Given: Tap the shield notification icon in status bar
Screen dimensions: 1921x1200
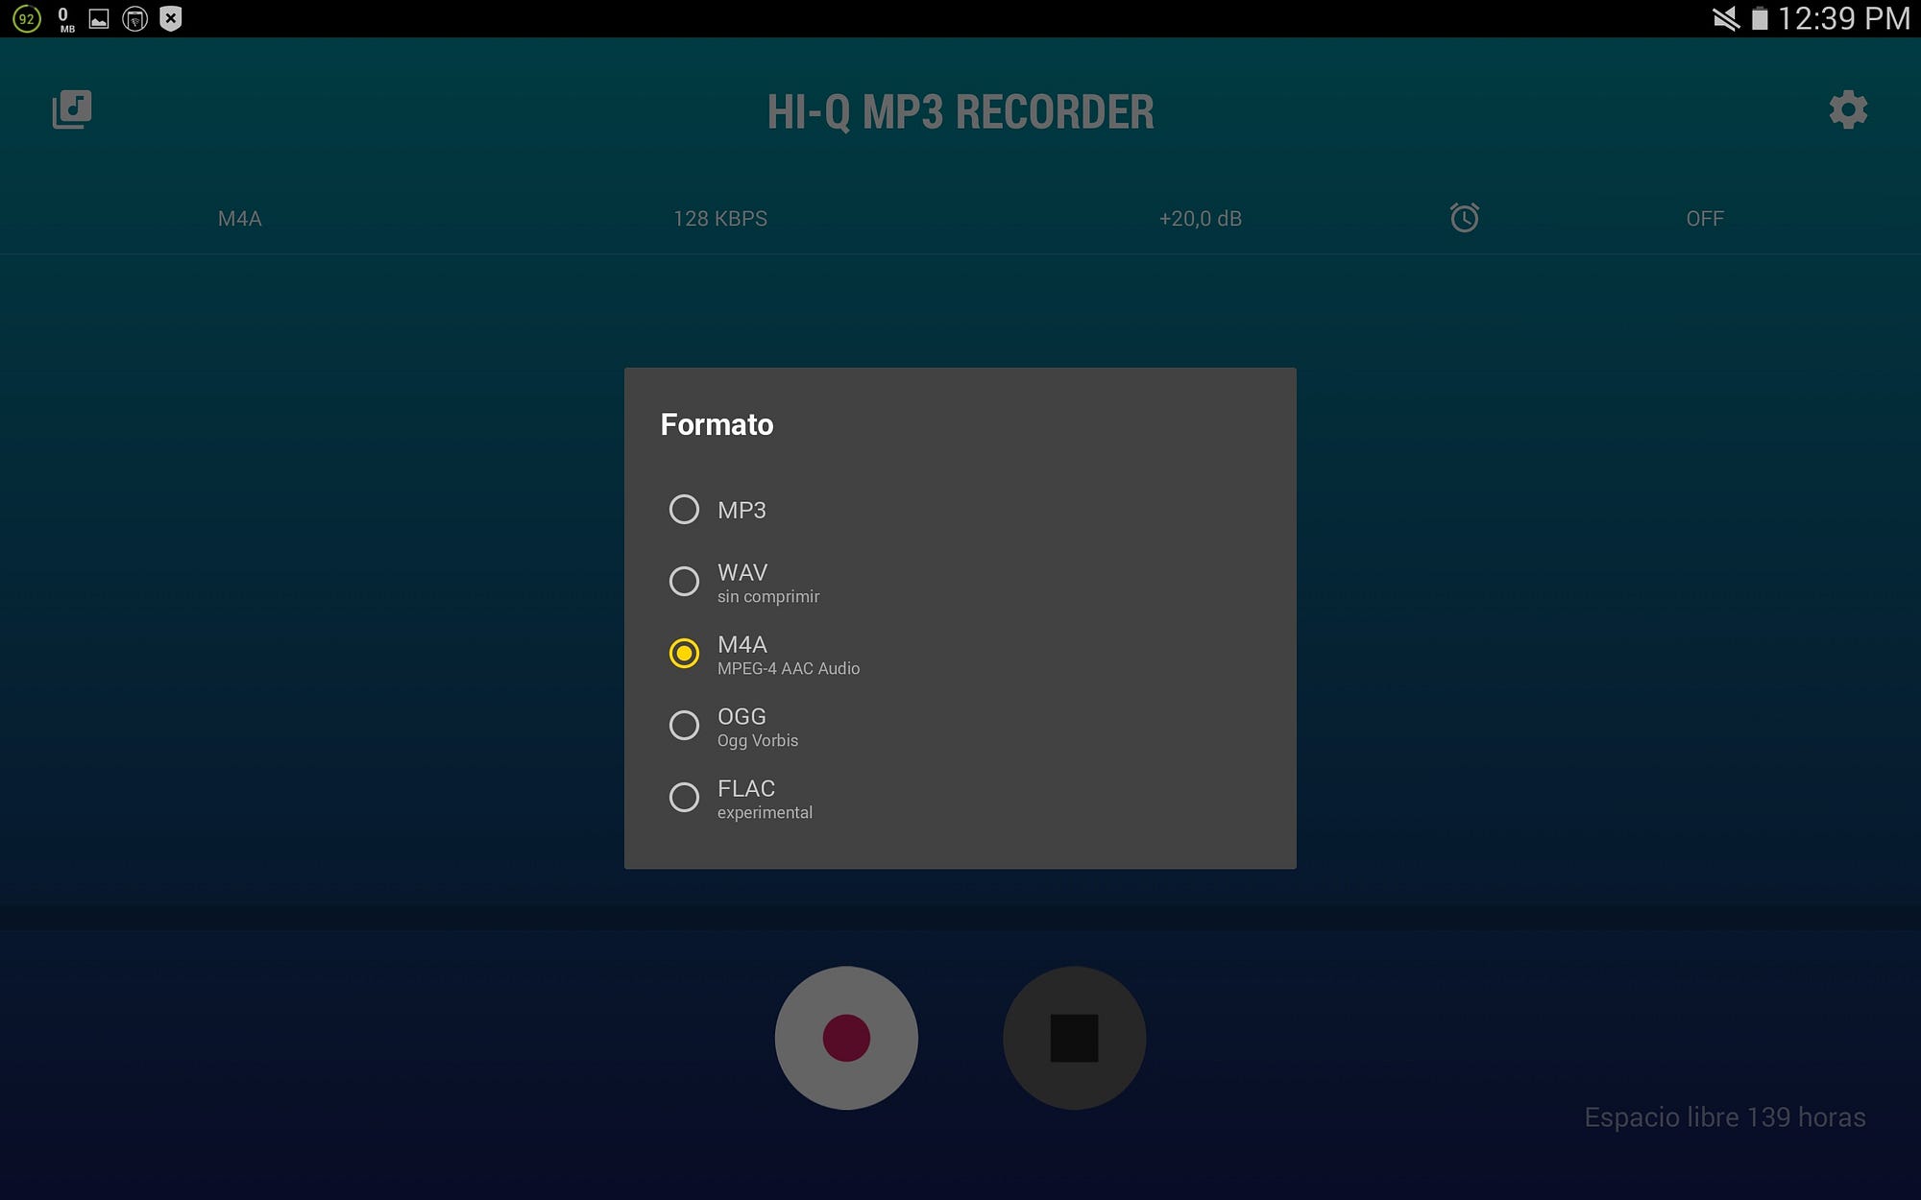Looking at the screenshot, I should 171,18.
